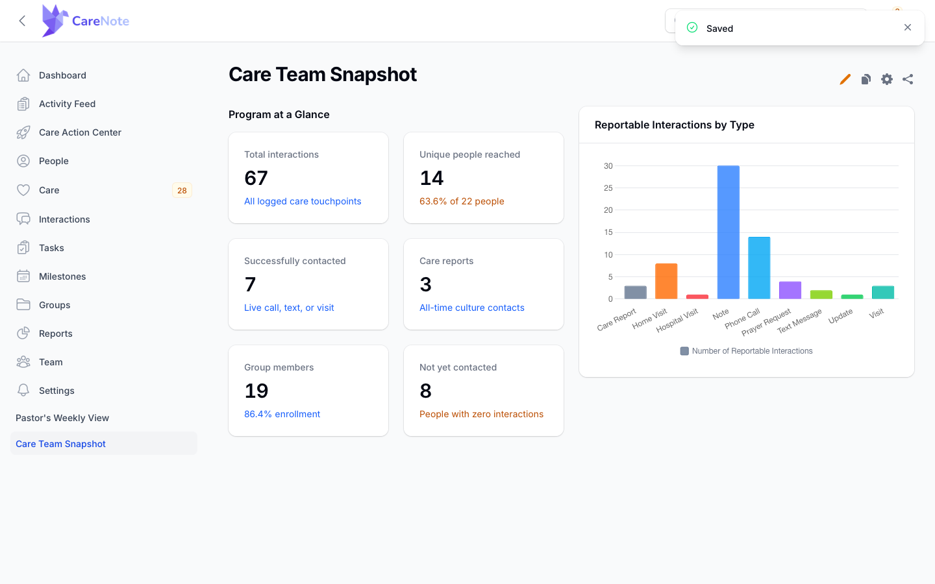Dismiss the Saved notification
The height and width of the screenshot is (584, 935).
tap(908, 27)
